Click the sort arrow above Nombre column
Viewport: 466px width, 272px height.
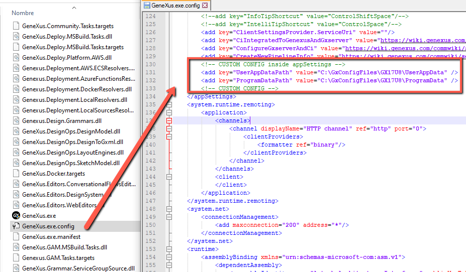[x=74, y=8]
